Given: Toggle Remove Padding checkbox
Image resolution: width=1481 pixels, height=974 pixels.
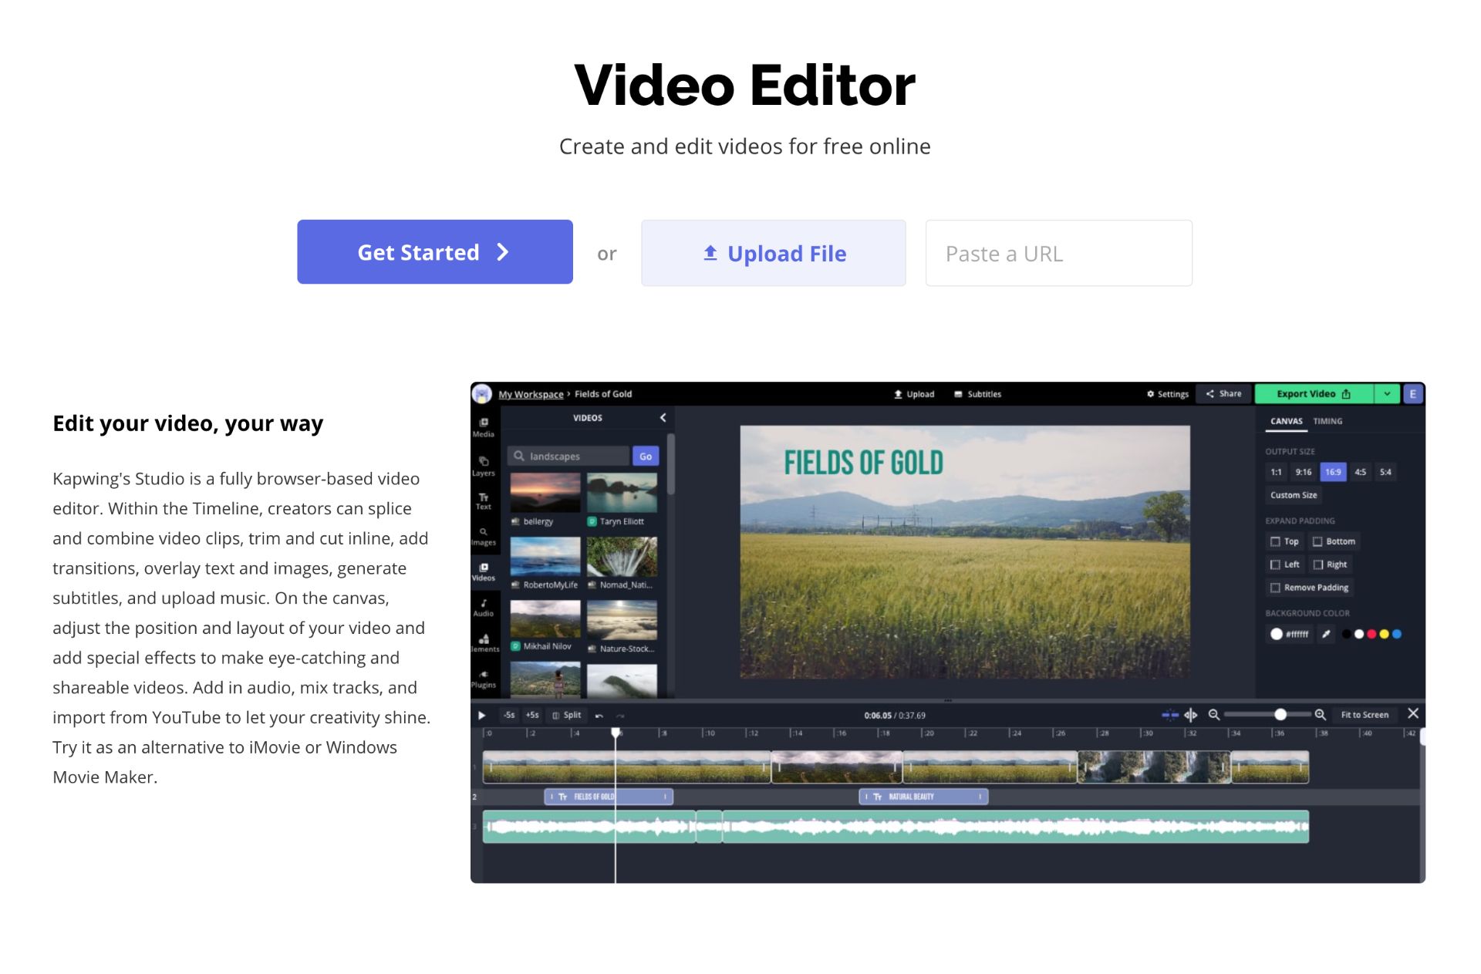Looking at the screenshot, I should tap(1276, 587).
